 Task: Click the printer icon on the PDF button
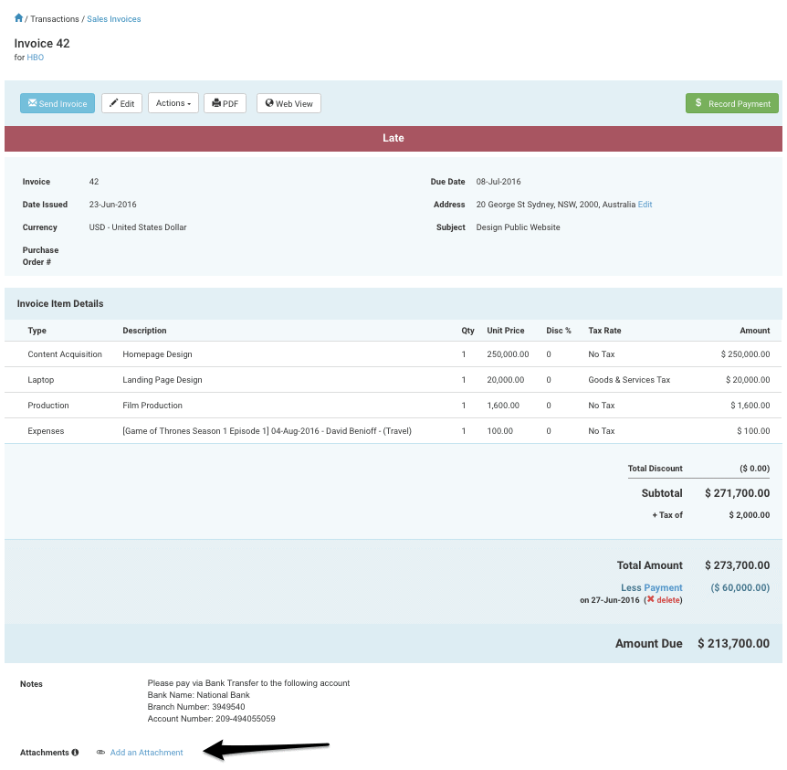coord(215,102)
